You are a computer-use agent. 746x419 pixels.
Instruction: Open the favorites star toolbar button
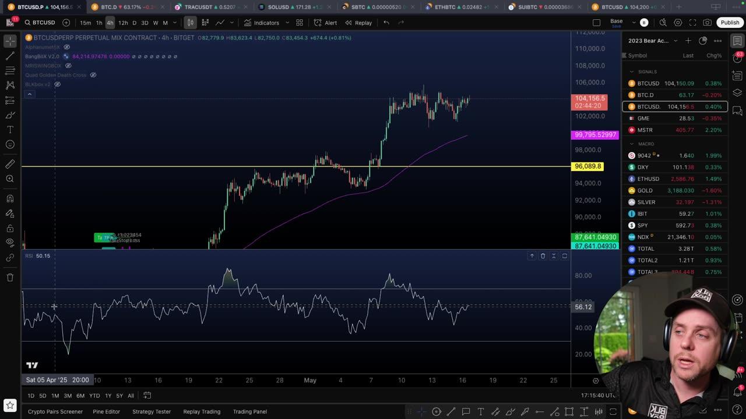coord(10,406)
